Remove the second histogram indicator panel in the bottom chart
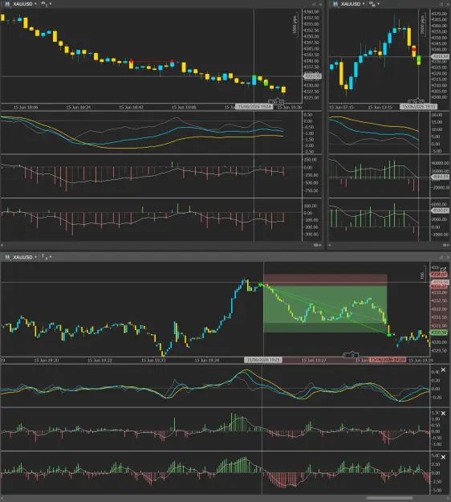The width and height of the screenshot is (451, 502). pyautogui.click(x=443, y=414)
